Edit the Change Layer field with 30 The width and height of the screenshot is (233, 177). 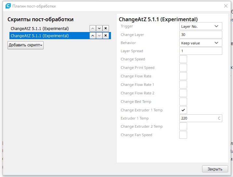click(x=201, y=35)
